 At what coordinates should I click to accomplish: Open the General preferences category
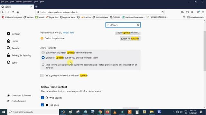click(x=14, y=34)
